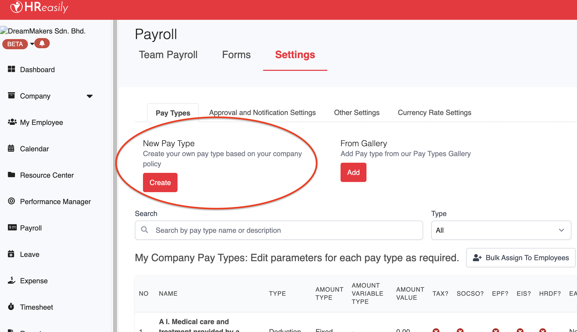Image resolution: width=577 pixels, height=332 pixels.
Task: Click the notification bell icon
Action: point(42,43)
